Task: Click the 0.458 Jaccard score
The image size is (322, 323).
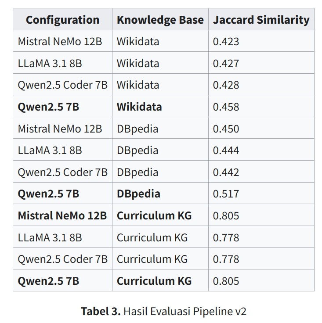Action: 226,107
